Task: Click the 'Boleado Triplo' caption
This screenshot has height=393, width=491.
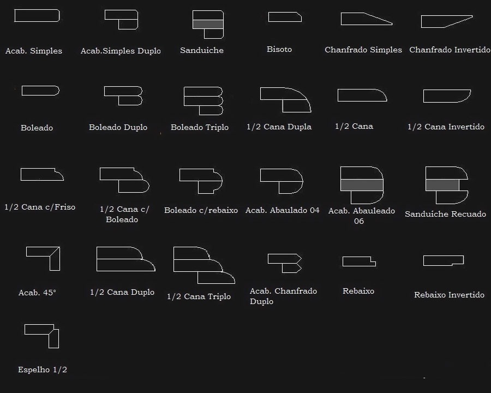Action: pyautogui.click(x=200, y=127)
